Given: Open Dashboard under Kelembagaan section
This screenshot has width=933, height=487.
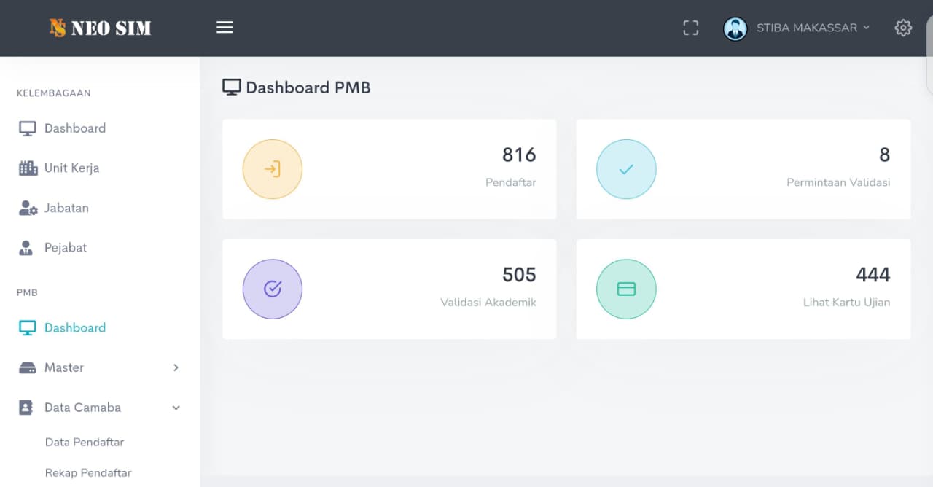Looking at the screenshot, I should [74, 128].
